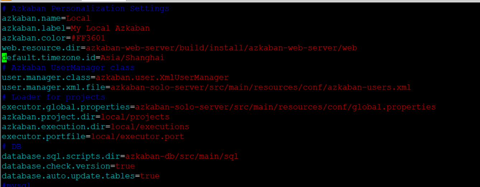
Task: Click the Loader for projects comment
Action: pos(54,97)
